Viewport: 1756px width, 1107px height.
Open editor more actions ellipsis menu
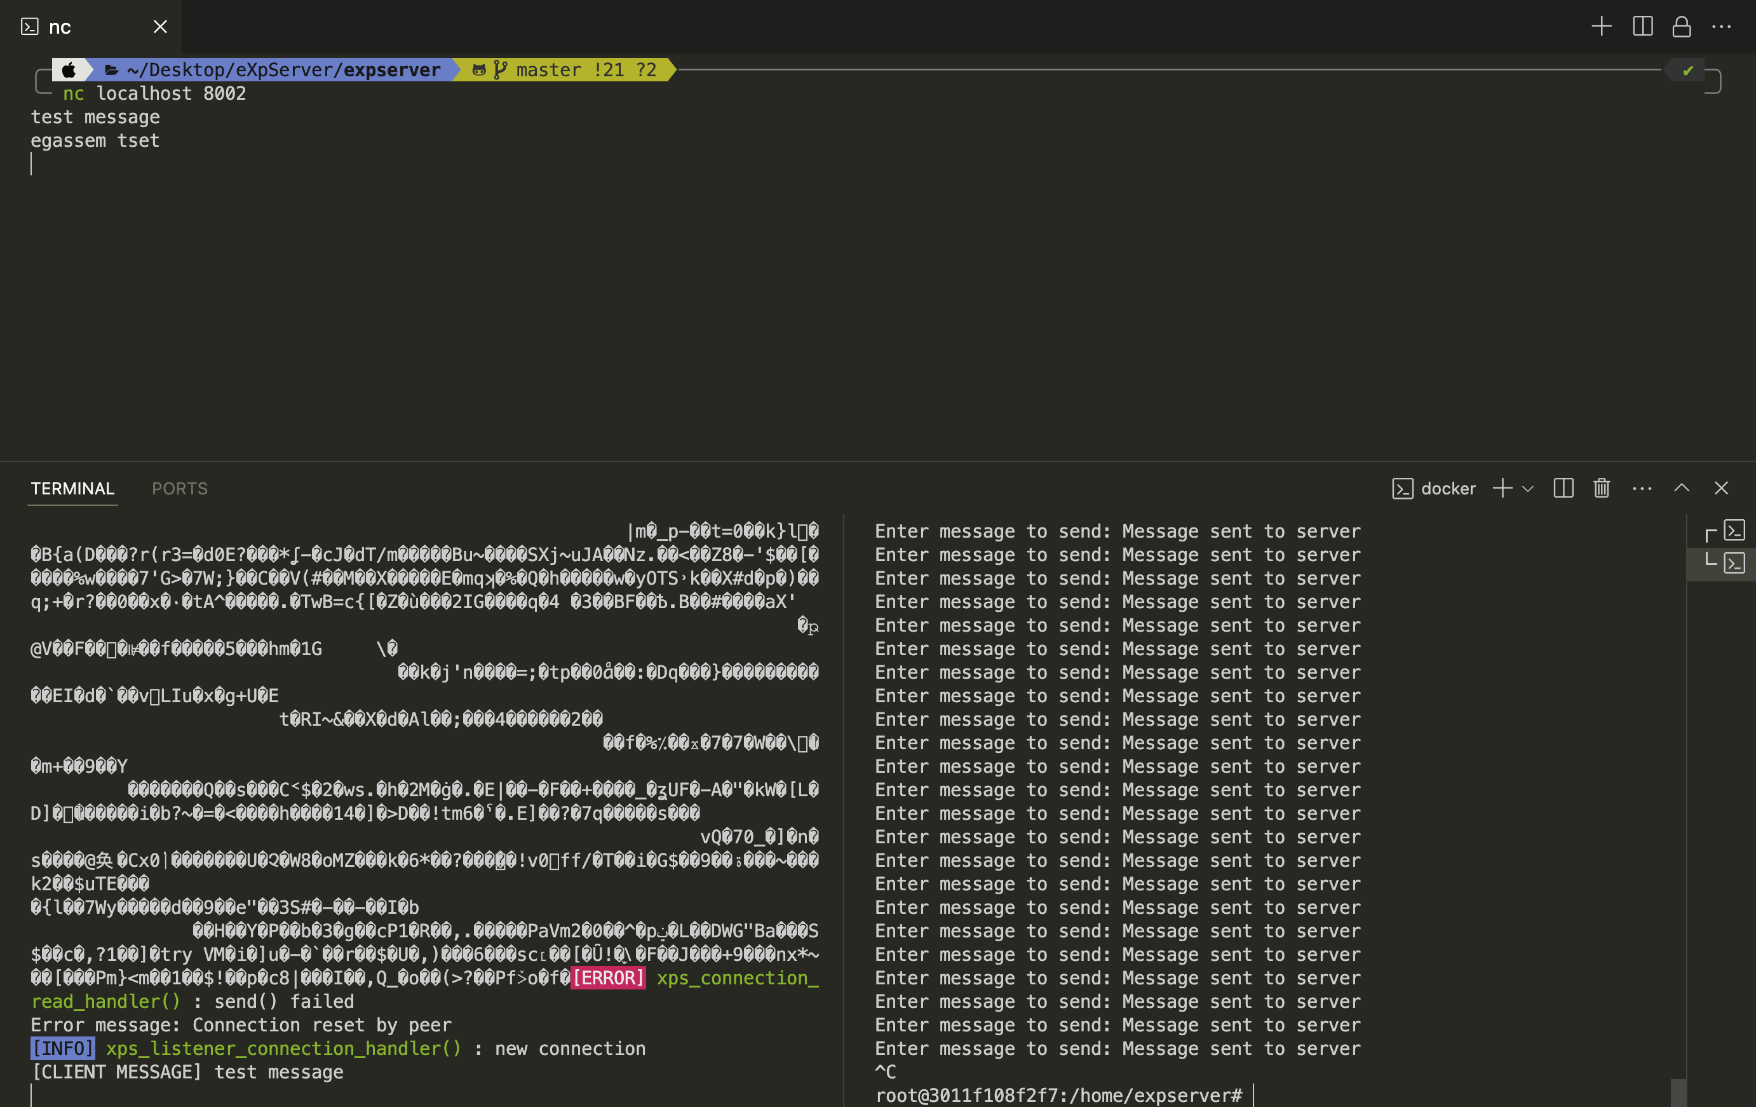click(1721, 27)
